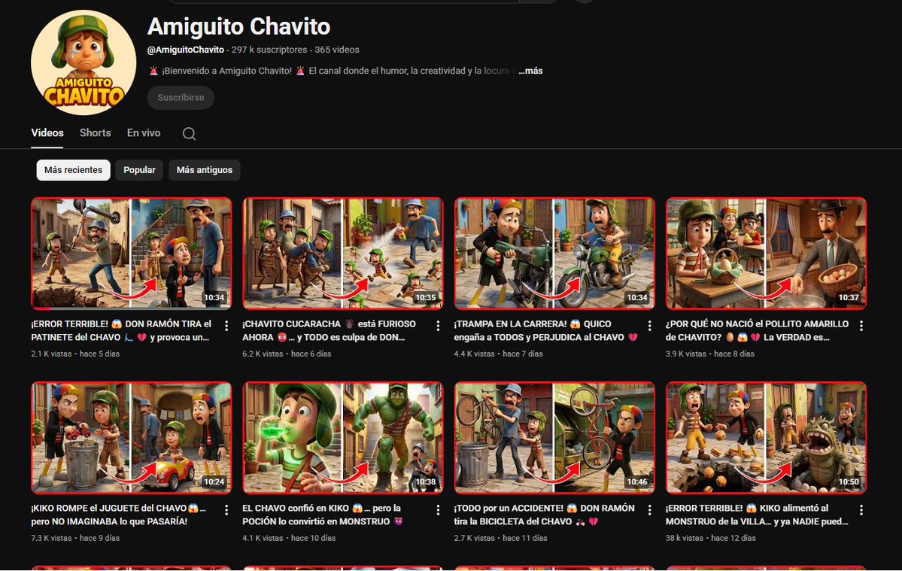This screenshot has width=902, height=571.
Task: Click the Amiguito Chavito channel name
Action: (x=238, y=26)
